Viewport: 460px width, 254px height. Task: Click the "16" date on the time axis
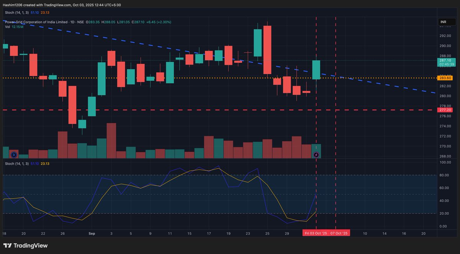click(404, 233)
